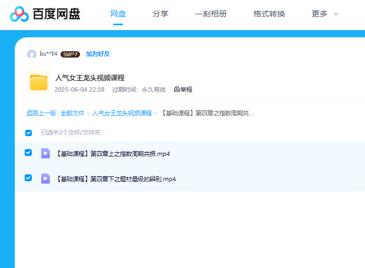Click the yellow shared folder icon
Image resolution: width=365 pixels, height=268 pixels.
tap(38, 82)
